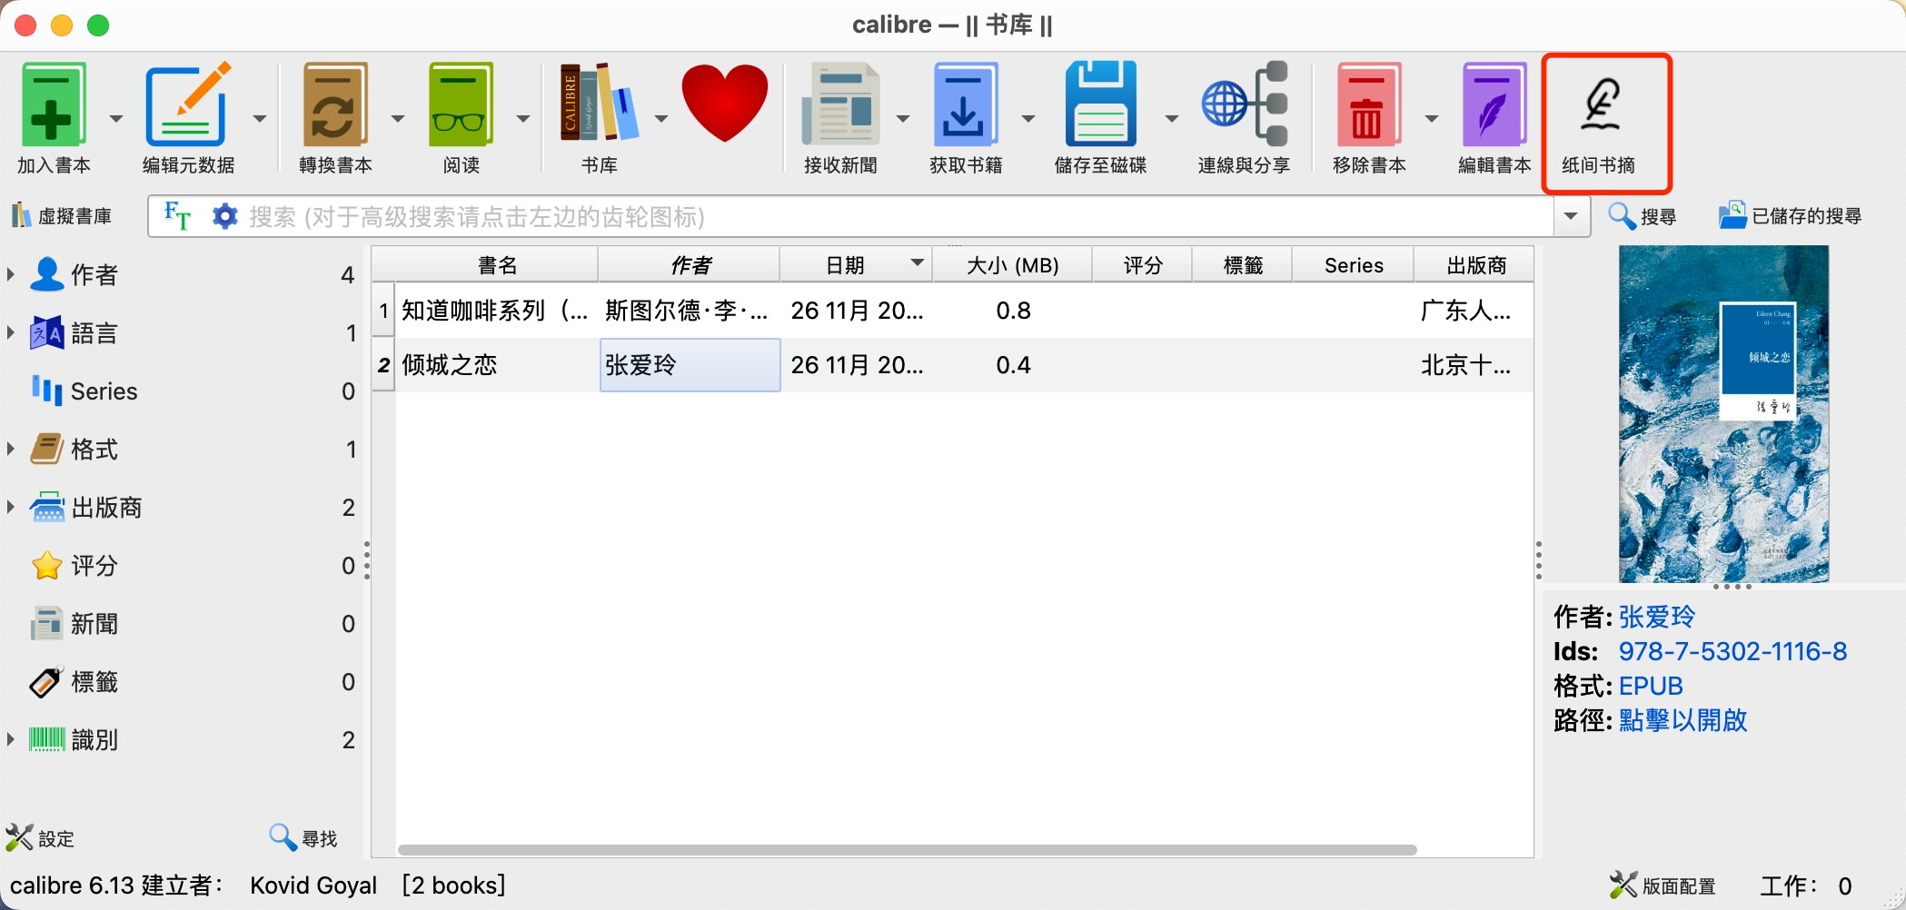
Task: Click the 轉換書本 convert books icon
Action: coord(334,104)
